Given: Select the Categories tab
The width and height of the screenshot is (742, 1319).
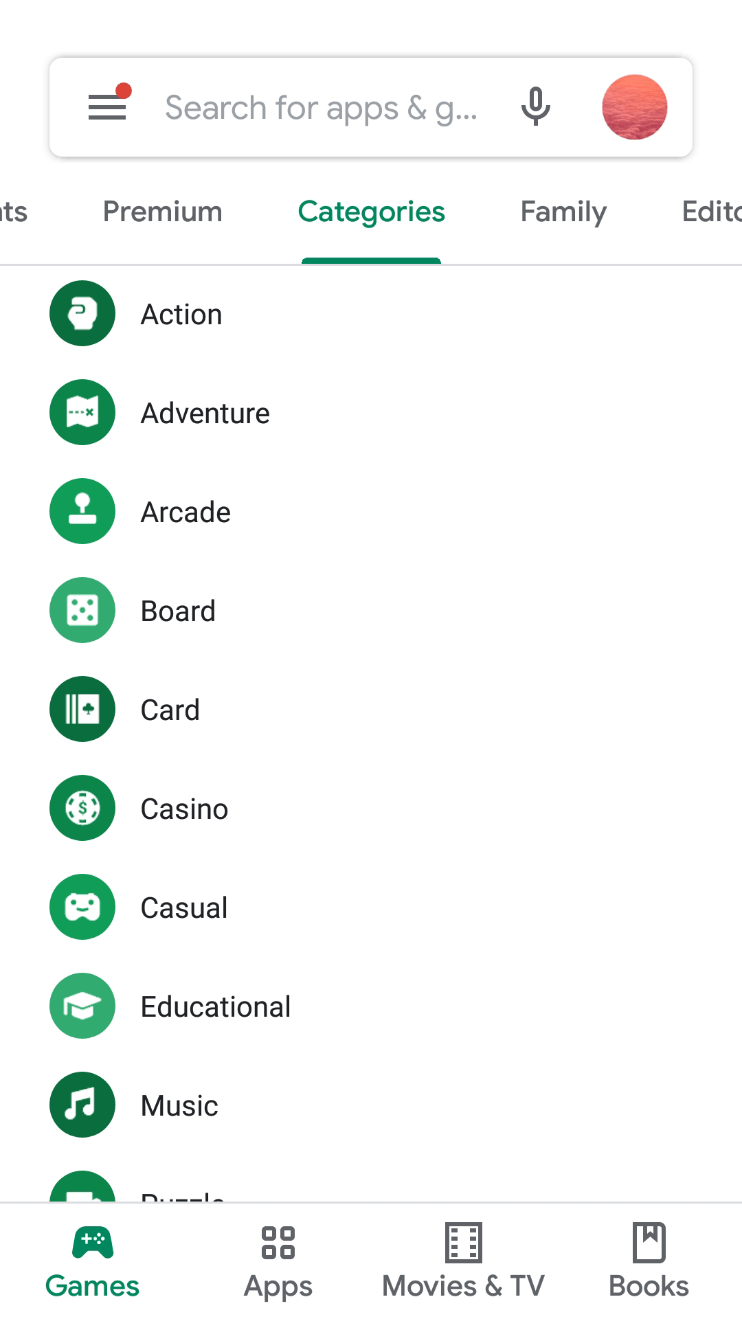Looking at the screenshot, I should [371, 212].
